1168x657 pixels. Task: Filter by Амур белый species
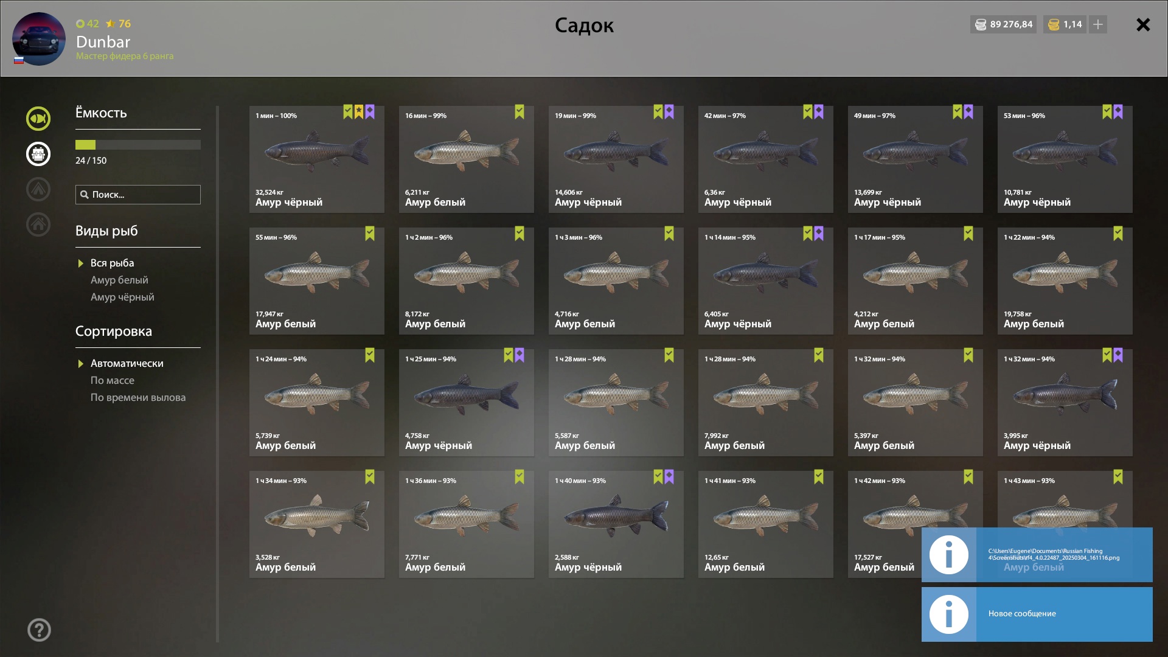tap(119, 280)
